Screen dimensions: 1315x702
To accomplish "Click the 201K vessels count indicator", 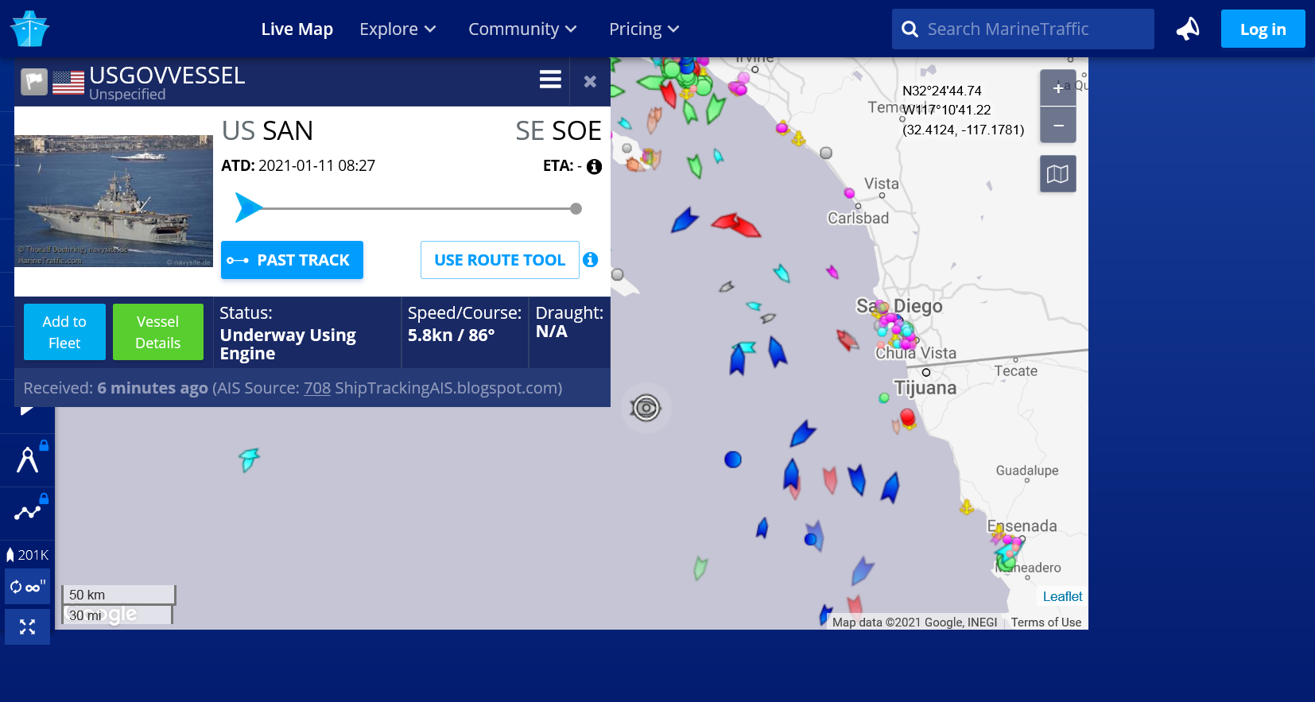I will (x=28, y=555).
